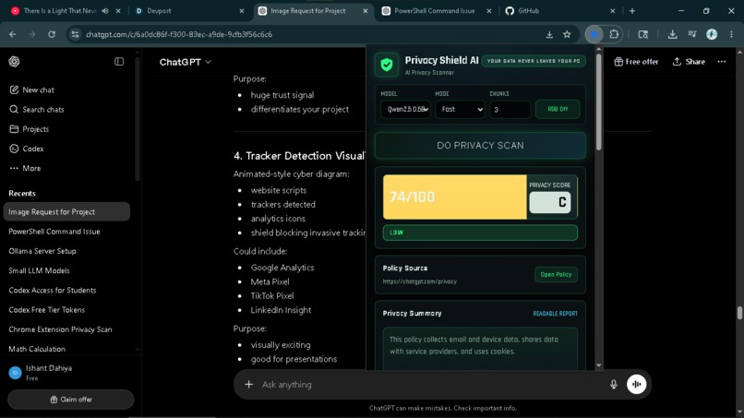Click the privacy score grade C box

(x=550, y=202)
